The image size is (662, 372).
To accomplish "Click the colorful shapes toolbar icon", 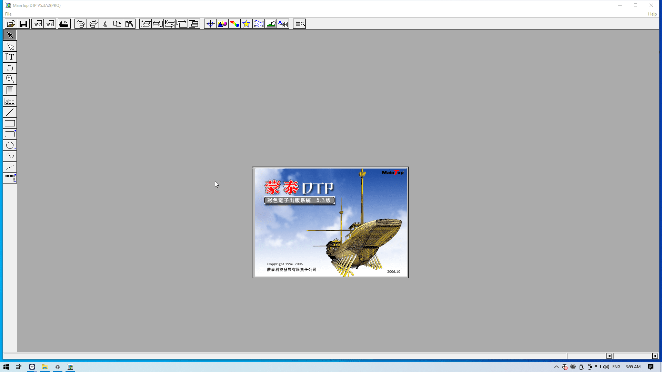I will (222, 24).
